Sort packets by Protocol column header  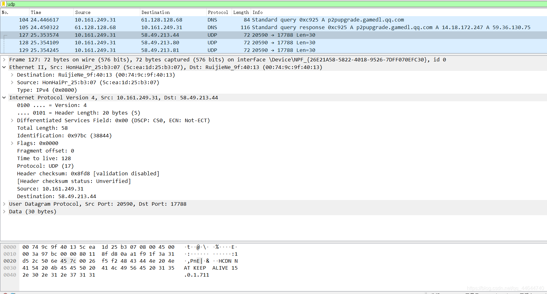[219, 12]
